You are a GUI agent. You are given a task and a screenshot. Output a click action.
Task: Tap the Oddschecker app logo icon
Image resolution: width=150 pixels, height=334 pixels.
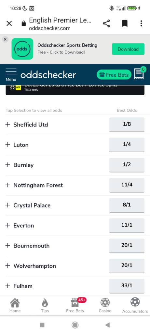click(22, 49)
